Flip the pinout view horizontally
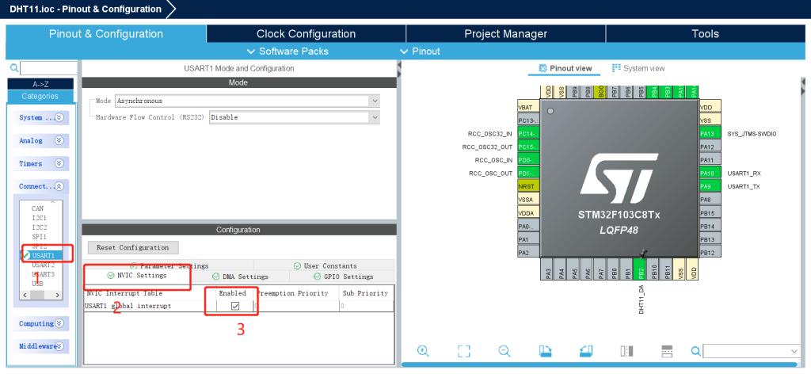Screen dimensions: 811x374 point(626,351)
